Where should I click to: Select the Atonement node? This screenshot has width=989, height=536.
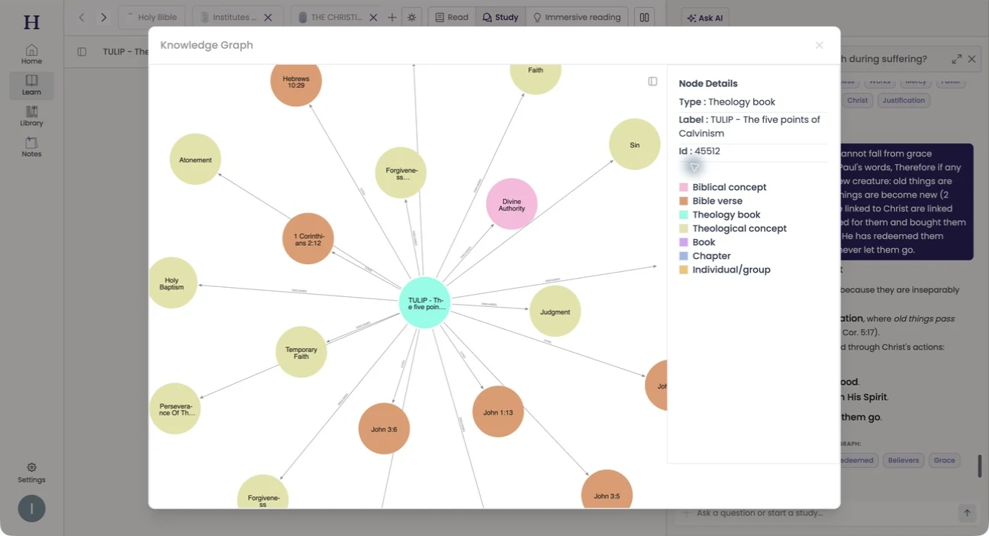click(x=195, y=160)
